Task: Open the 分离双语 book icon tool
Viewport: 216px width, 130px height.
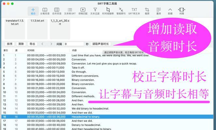Action: [x=45, y=11]
